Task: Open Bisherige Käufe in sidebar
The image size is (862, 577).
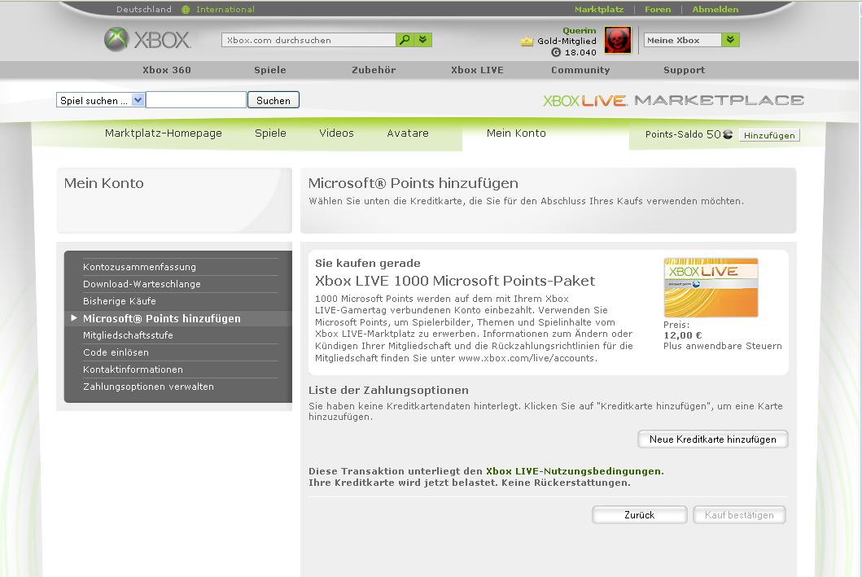Action: (120, 301)
